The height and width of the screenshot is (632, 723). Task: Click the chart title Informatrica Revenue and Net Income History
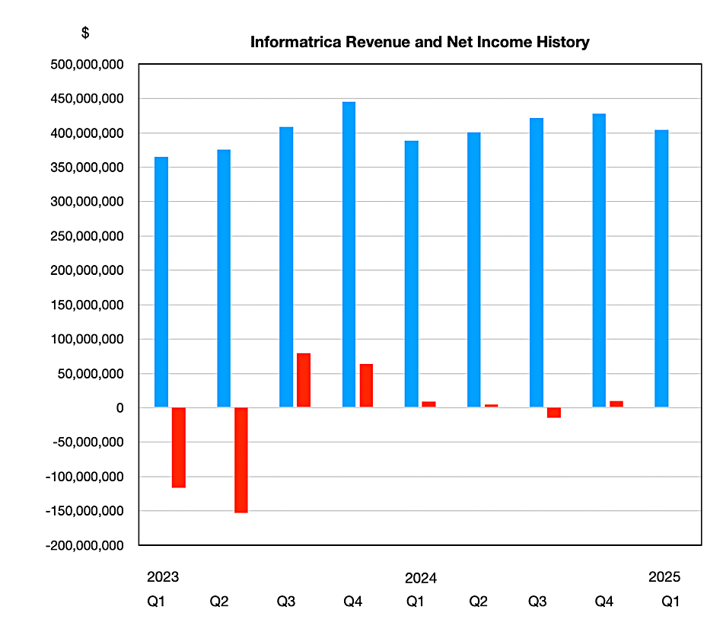(419, 42)
